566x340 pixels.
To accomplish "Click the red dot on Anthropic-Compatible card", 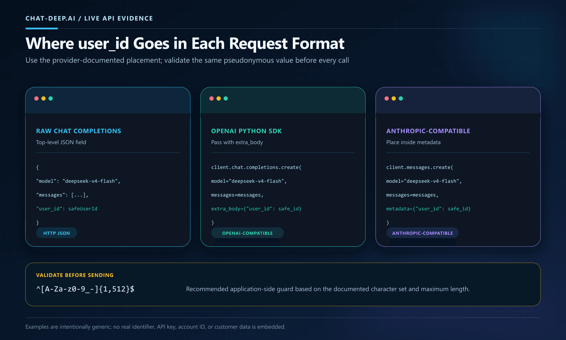I will point(387,98).
